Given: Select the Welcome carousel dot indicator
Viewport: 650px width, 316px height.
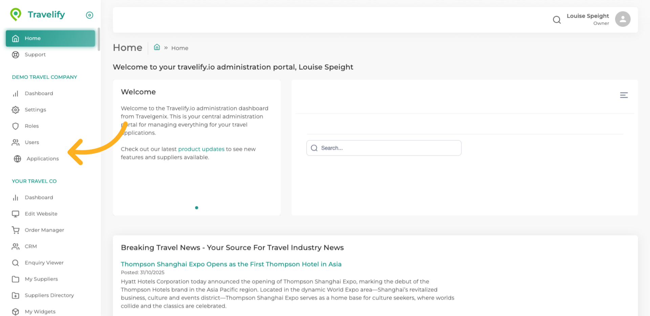Looking at the screenshot, I should click(196, 208).
